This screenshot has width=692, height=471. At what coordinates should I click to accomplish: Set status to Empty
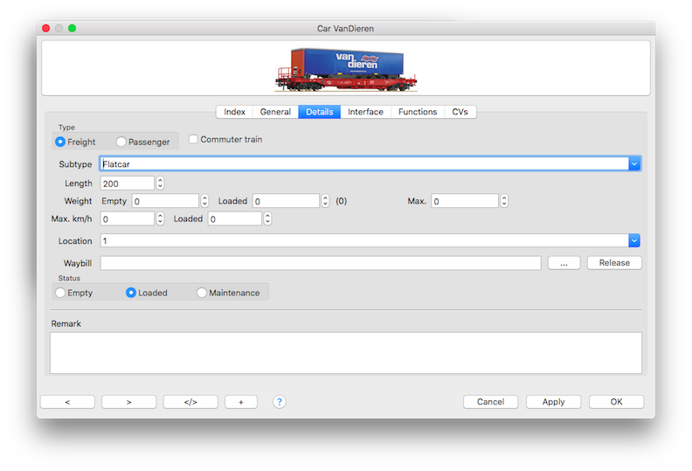click(x=60, y=293)
